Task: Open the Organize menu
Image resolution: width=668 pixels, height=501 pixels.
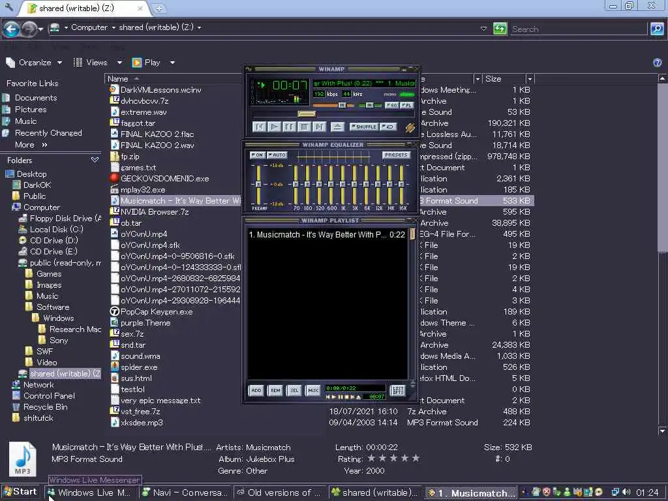Action: pyautogui.click(x=34, y=62)
